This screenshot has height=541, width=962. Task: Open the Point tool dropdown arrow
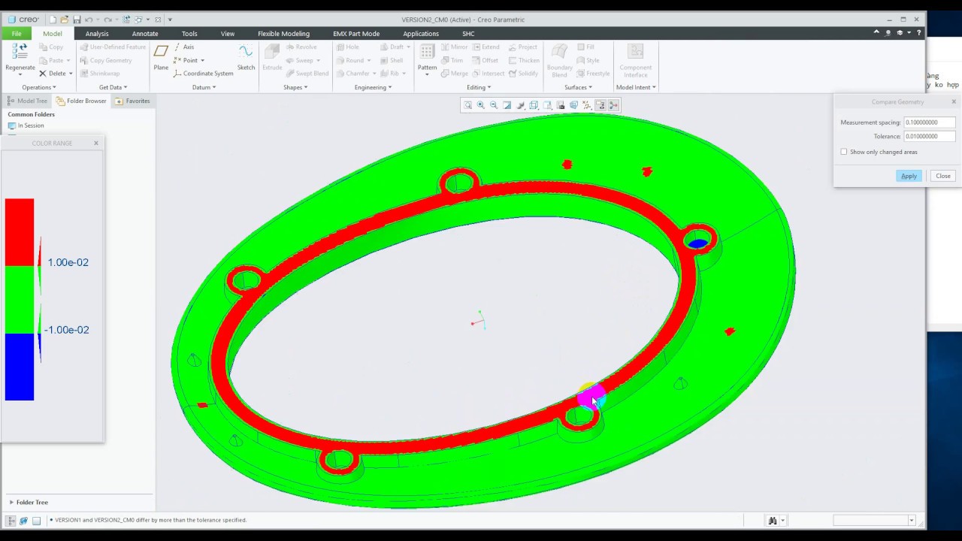[x=202, y=60]
